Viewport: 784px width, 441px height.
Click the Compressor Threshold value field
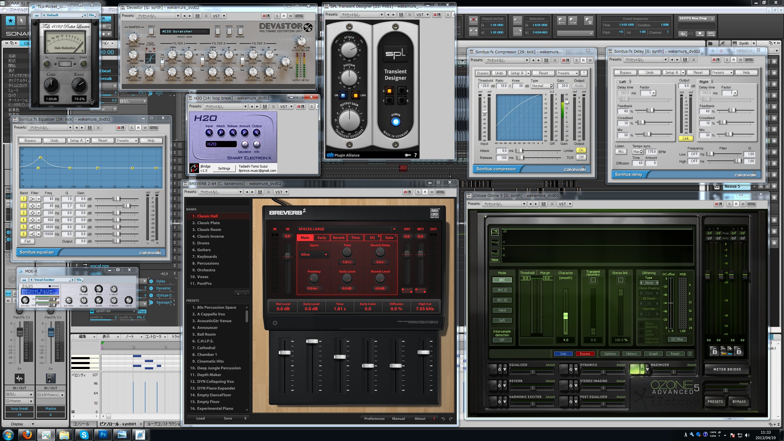point(484,86)
